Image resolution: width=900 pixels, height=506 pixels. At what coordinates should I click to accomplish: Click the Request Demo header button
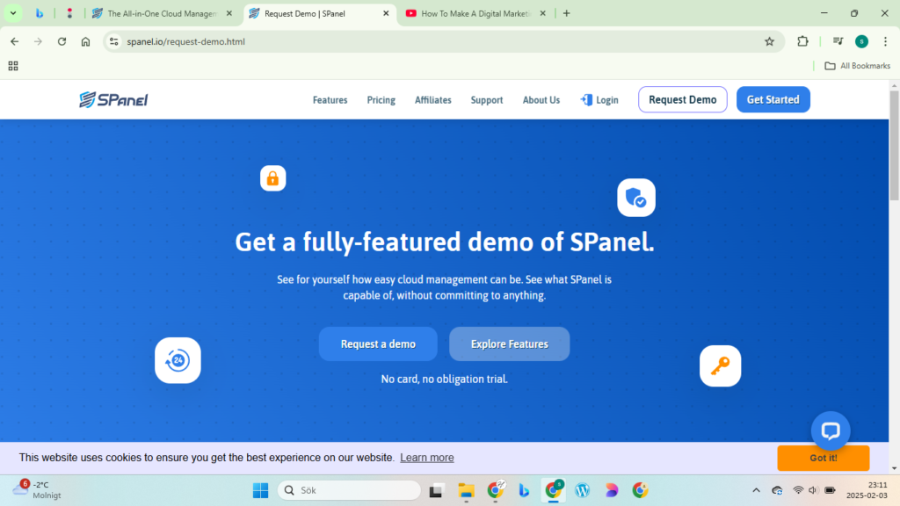tap(682, 100)
